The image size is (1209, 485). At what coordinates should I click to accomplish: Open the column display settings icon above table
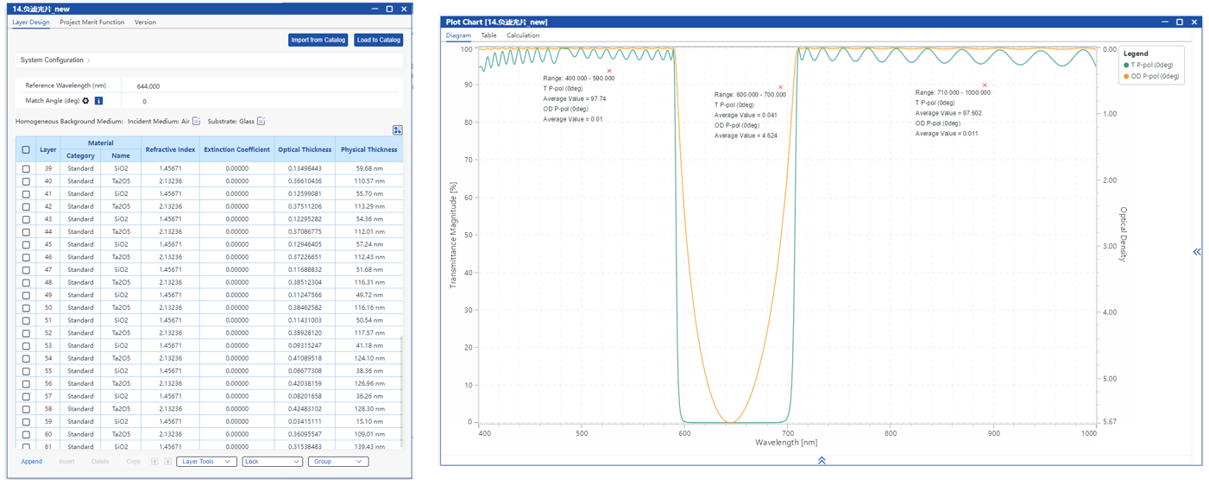397,130
